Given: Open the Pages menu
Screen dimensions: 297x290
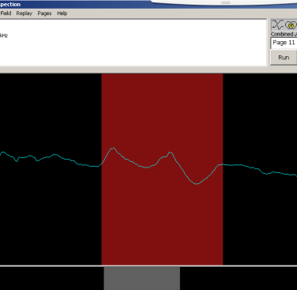Looking at the screenshot, I should 44,13.
